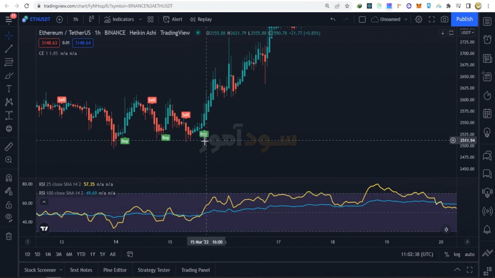This screenshot has height=278, width=495.
Task: Collapse the RSI indicator legend chevron
Action: 44,202
